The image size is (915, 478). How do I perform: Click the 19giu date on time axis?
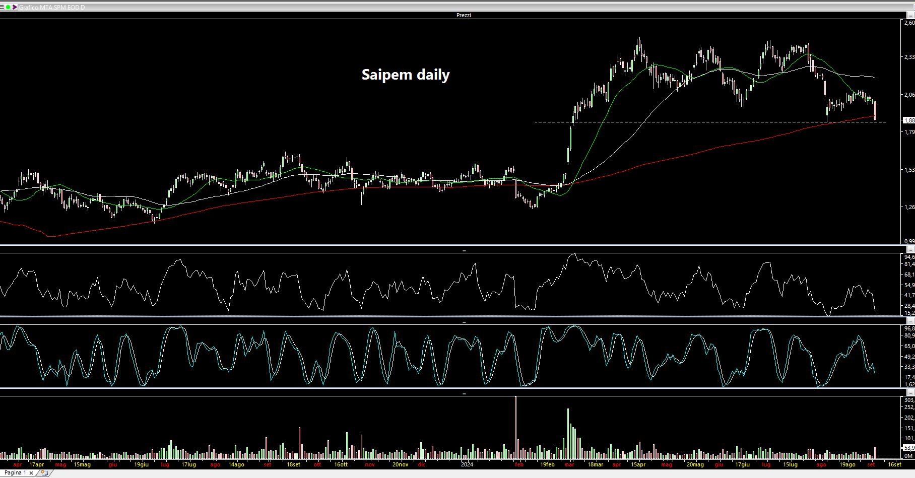pyautogui.click(x=141, y=464)
